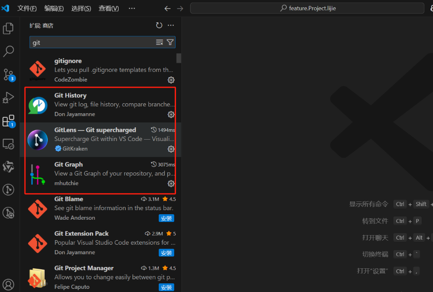433x292 pixels.
Task: Select the Git History extension title
Action: [70, 96]
